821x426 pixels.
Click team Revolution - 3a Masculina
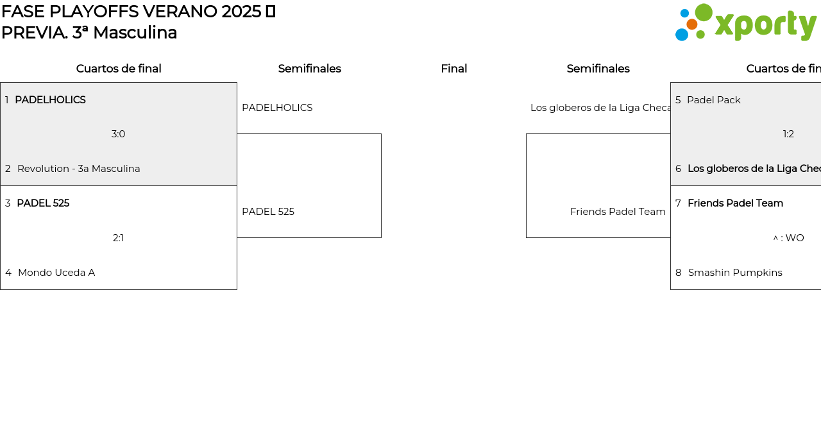(x=78, y=169)
